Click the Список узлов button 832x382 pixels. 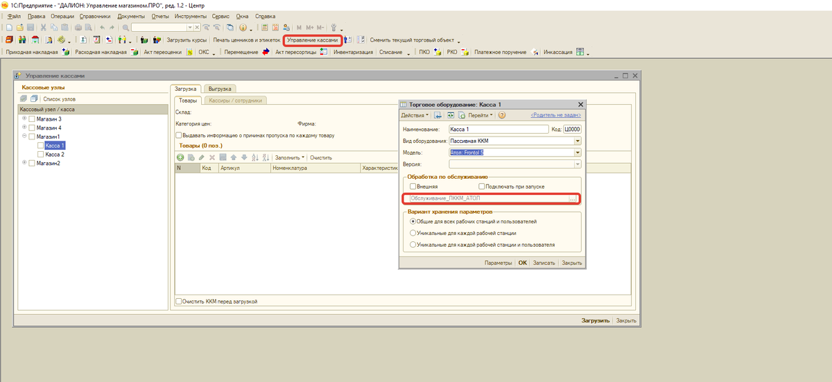(60, 99)
